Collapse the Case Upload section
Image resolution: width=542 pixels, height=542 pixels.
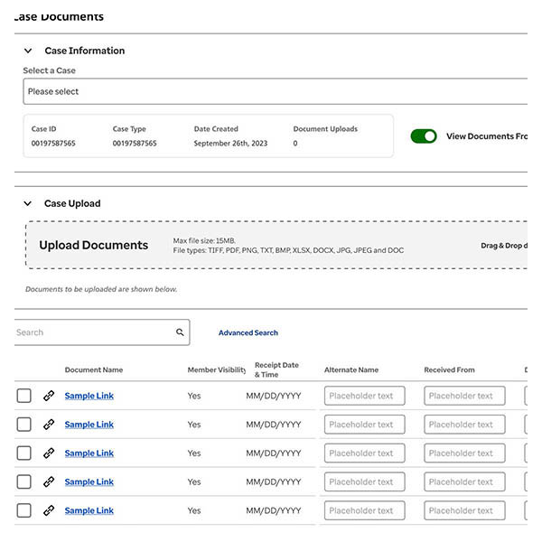point(28,204)
